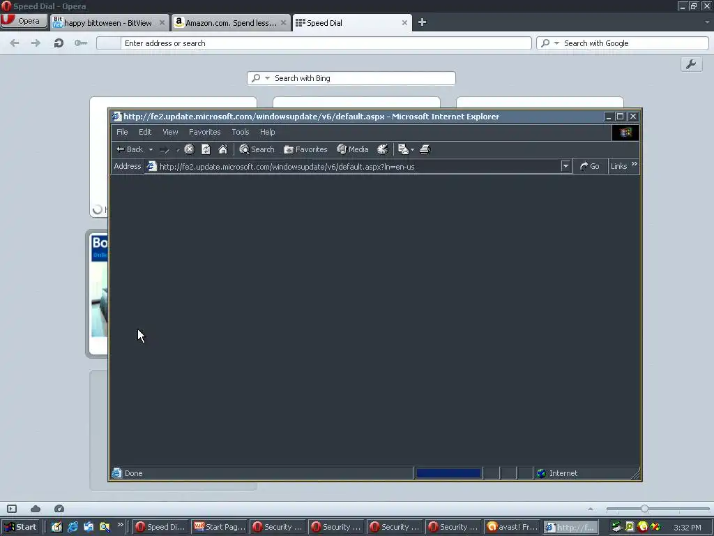Click the Go button in Internet Explorer

[590, 166]
